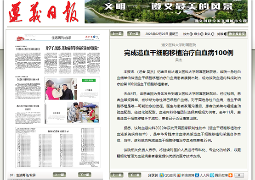The image size is (255, 180).
Task: Share to 人人网 icon
Action: [197, 175]
